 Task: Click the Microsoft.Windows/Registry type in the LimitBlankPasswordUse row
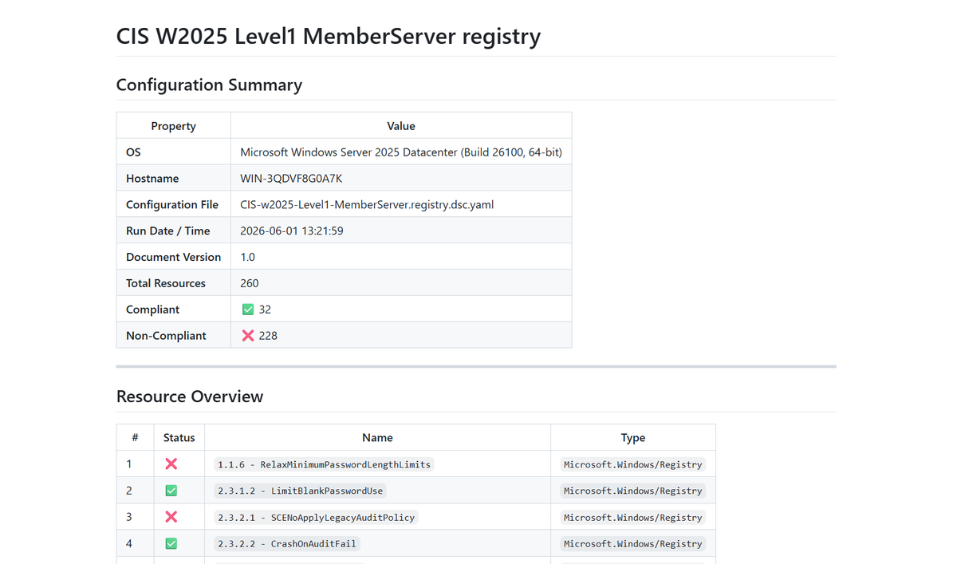633,491
